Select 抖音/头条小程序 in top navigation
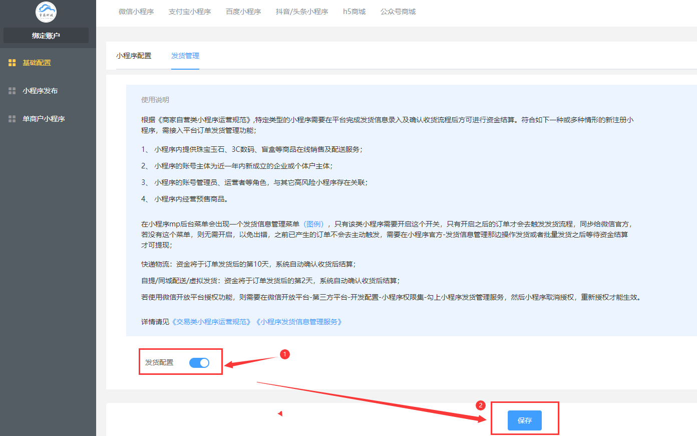 coord(302,12)
